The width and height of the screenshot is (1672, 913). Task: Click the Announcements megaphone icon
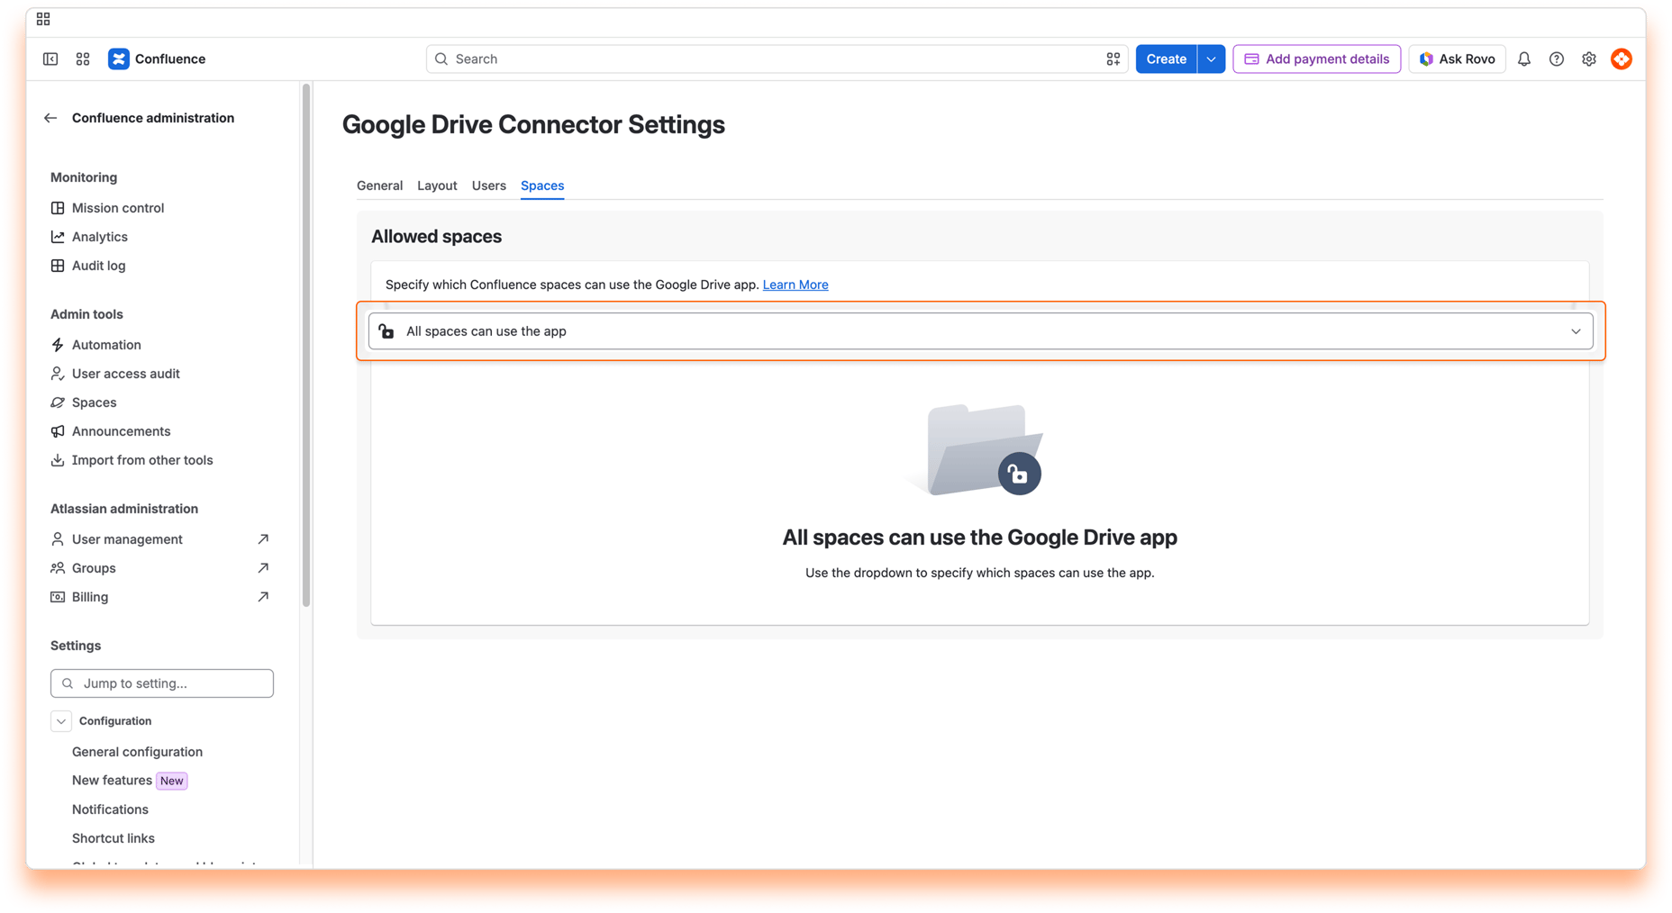pos(58,431)
